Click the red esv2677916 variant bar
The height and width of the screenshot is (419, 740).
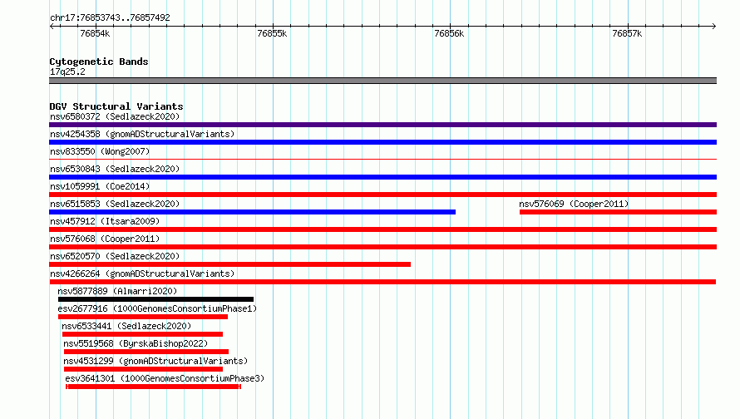(x=143, y=317)
